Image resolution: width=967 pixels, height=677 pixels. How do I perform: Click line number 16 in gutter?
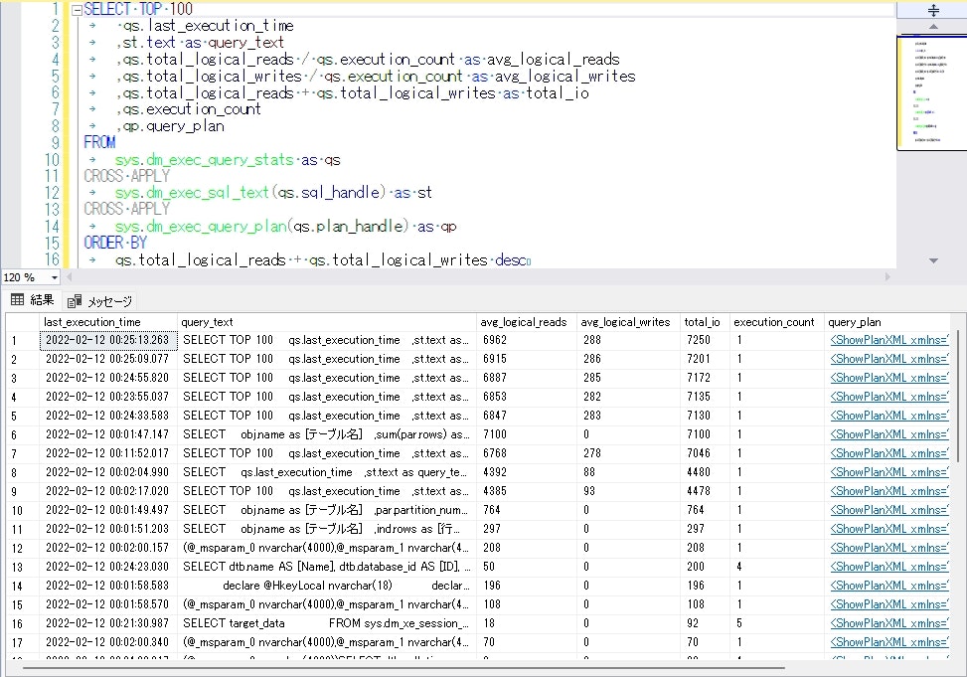point(52,259)
